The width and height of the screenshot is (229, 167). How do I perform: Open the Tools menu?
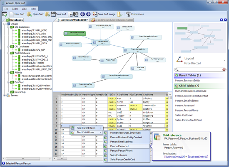(15, 9)
